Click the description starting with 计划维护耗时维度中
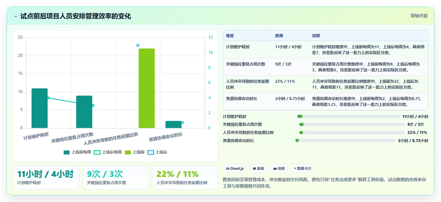This screenshot has height=202, width=441. point(368,50)
